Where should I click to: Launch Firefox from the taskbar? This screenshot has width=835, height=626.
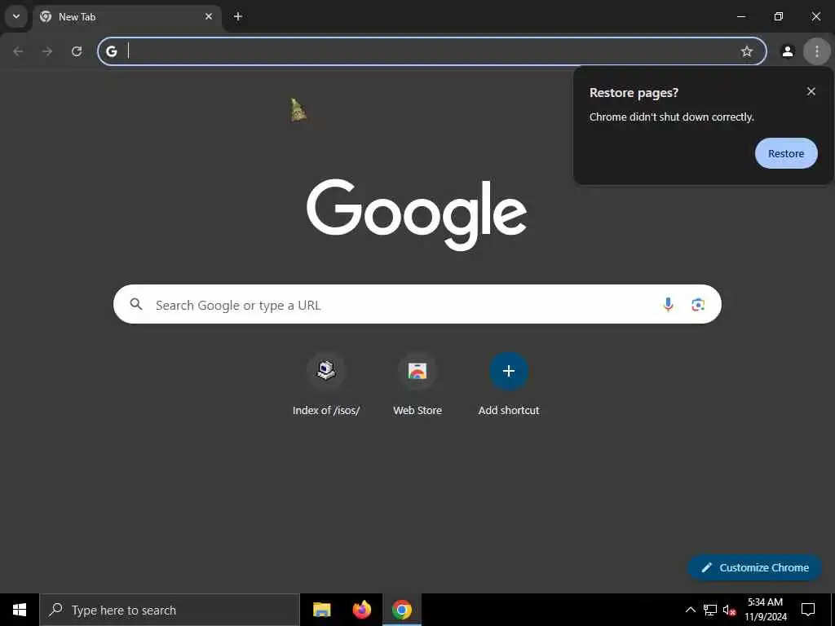coord(361,610)
